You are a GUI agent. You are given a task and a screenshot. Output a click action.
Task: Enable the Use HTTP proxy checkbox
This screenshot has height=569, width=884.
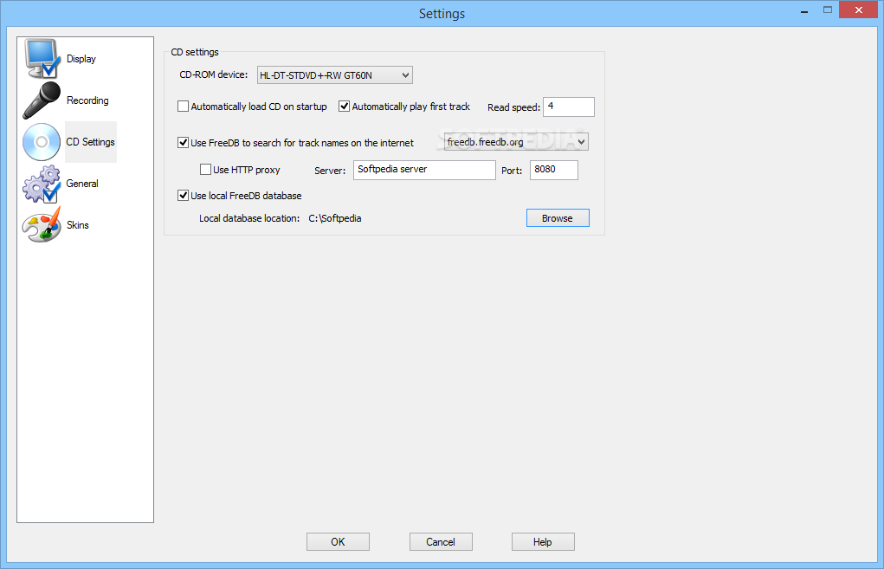click(206, 169)
